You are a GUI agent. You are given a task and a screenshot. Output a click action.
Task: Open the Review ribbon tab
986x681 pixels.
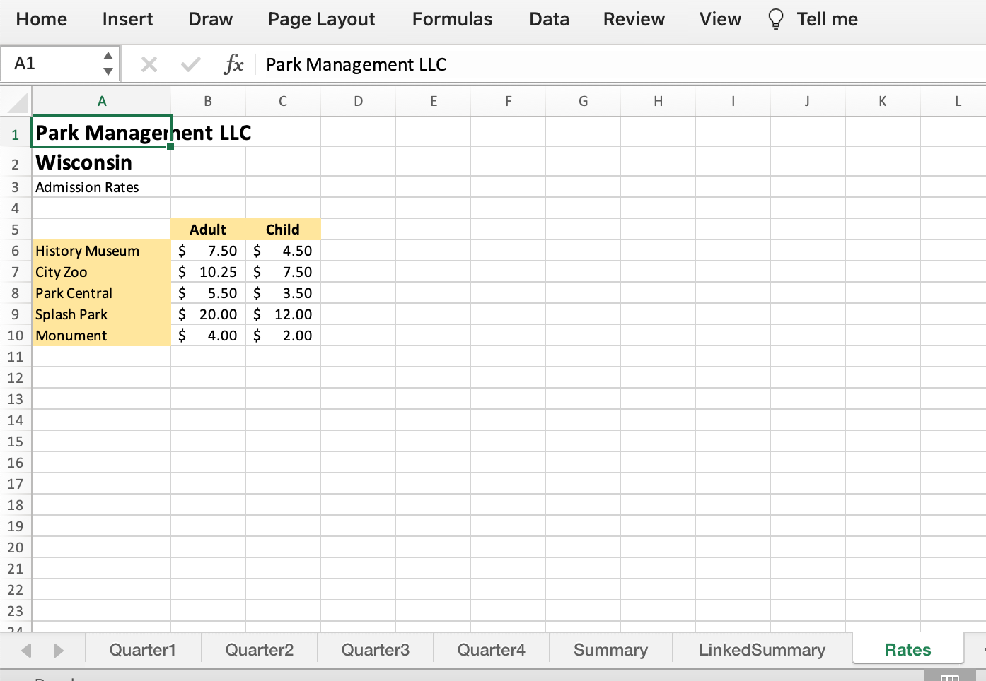634,19
